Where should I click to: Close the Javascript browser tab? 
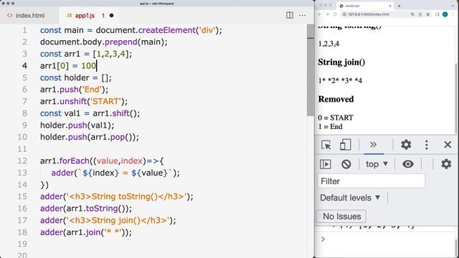pyautogui.click(x=390, y=6)
